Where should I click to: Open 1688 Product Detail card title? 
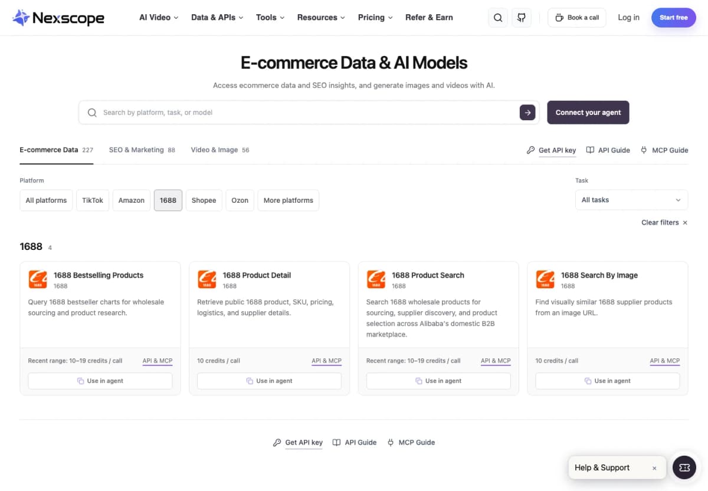(x=257, y=275)
